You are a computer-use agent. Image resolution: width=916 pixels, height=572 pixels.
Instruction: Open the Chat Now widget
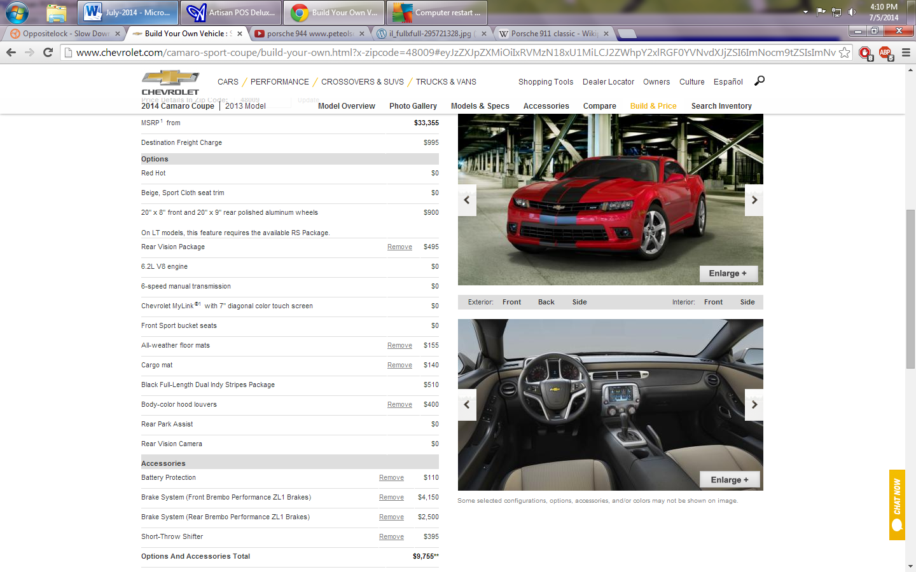pos(897,505)
